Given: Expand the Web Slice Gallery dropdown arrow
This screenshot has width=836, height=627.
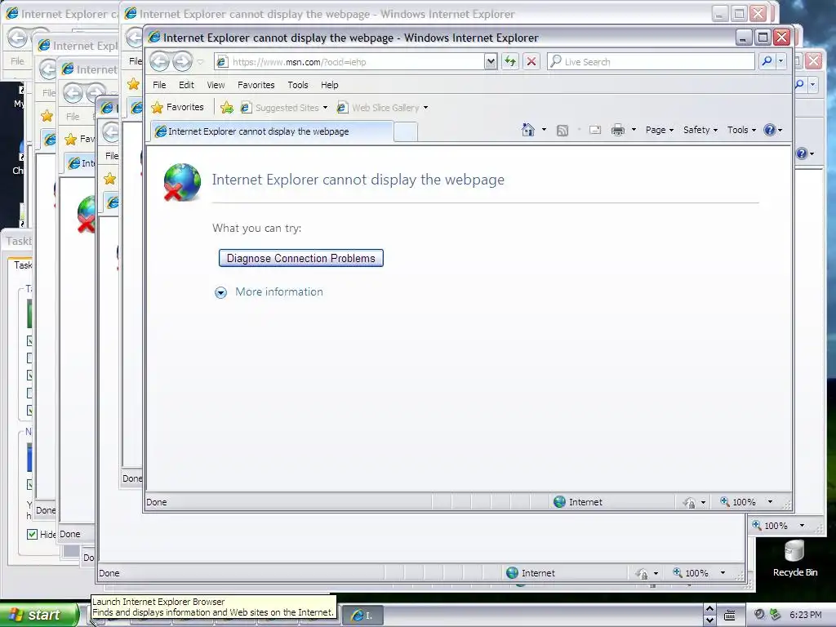Looking at the screenshot, I should (425, 108).
